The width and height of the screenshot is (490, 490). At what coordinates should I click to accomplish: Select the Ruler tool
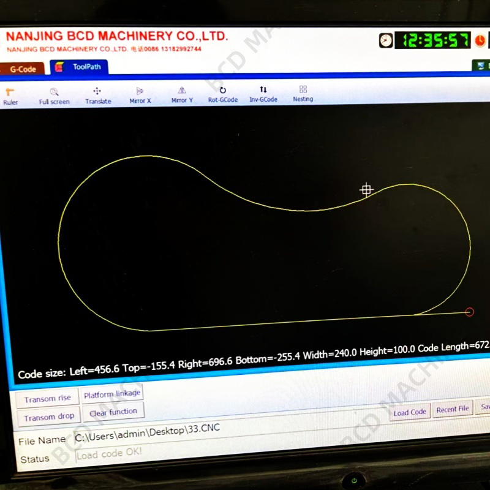click(10, 97)
